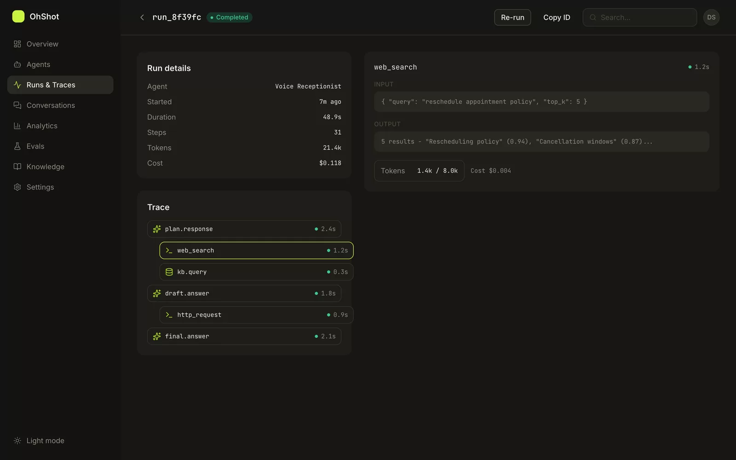Click the OUTPUT results code block

(541, 142)
